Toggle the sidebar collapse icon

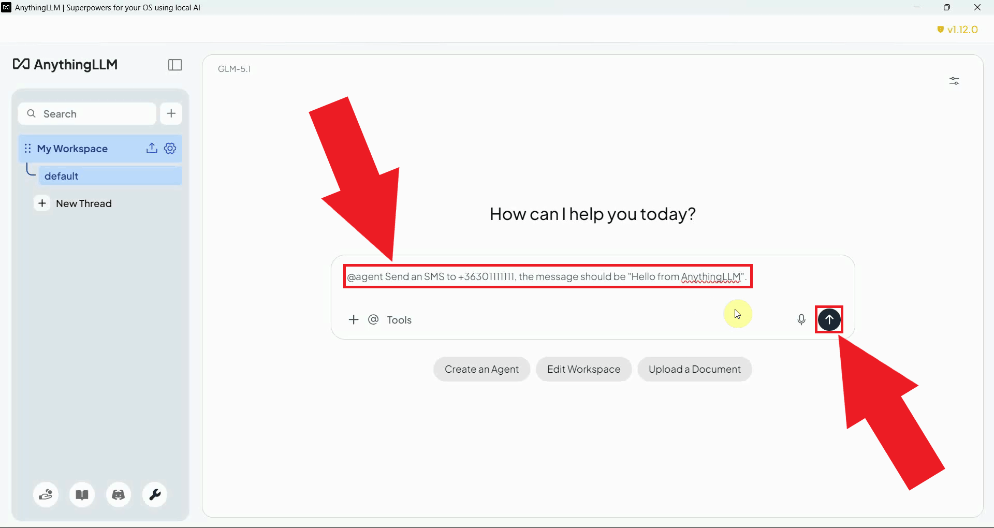175,65
